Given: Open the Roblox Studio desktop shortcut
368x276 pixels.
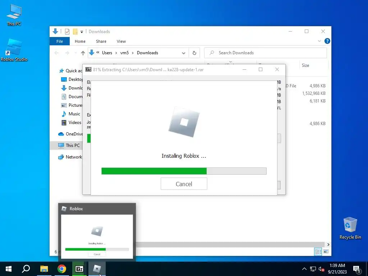Looking at the screenshot, I should coord(14,50).
